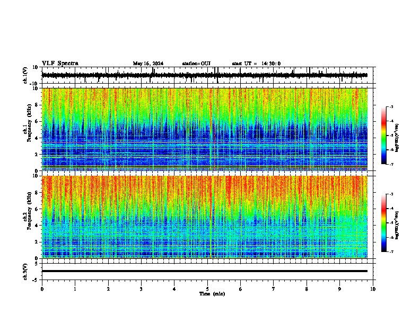Click the "-7" label on ch.2 color bar
420x324 pixels.
point(391,252)
